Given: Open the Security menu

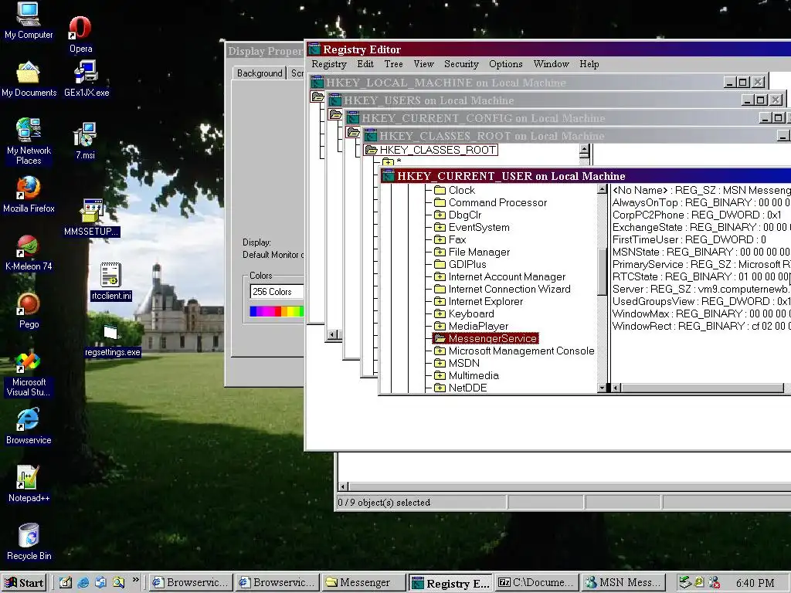Looking at the screenshot, I should [461, 64].
